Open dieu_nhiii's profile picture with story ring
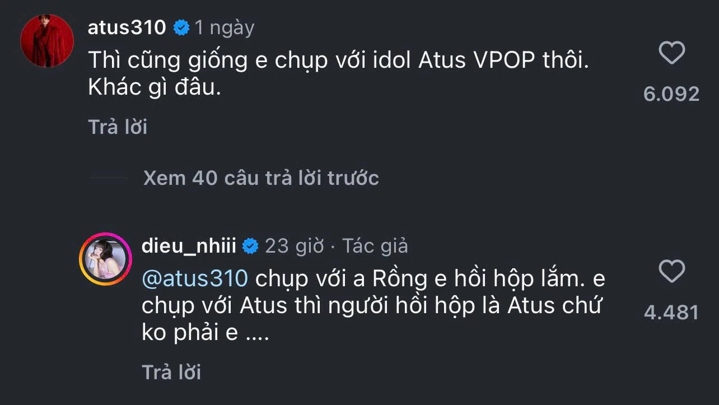The image size is (719, 405). [x=105, y=259]
